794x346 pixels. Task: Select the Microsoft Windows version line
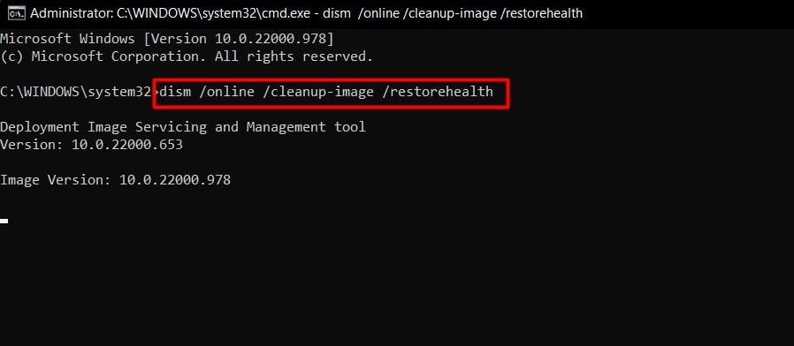167,39
